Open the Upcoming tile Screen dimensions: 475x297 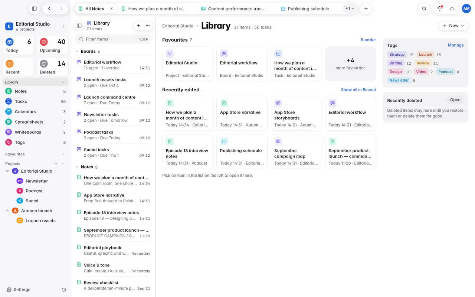[x=53, y=45]
